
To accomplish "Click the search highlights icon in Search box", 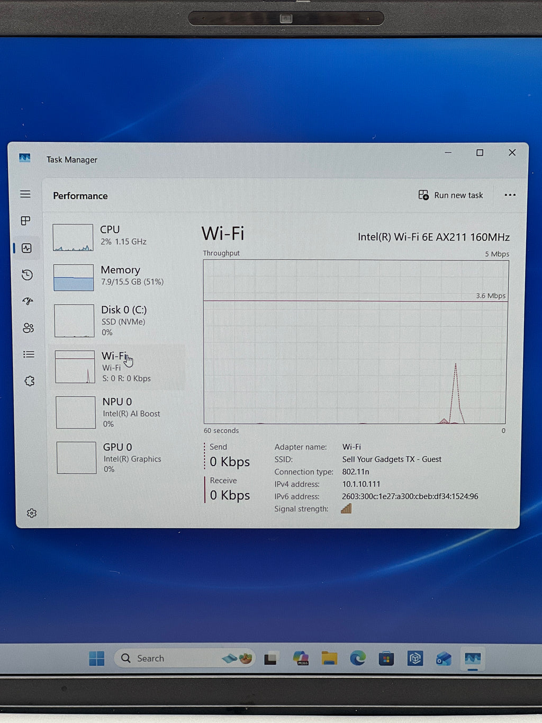I will pos(237,658).
